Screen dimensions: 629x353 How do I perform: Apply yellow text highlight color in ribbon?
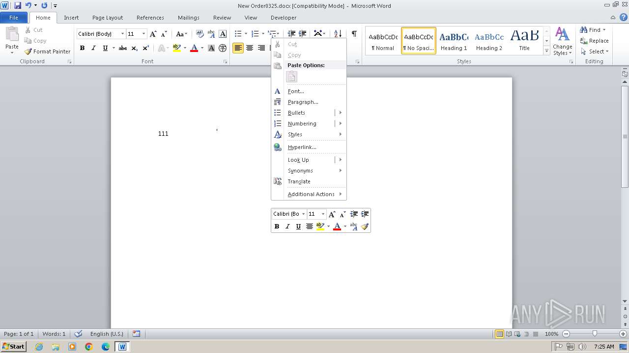pyautogui.click(x=177, y=48)
